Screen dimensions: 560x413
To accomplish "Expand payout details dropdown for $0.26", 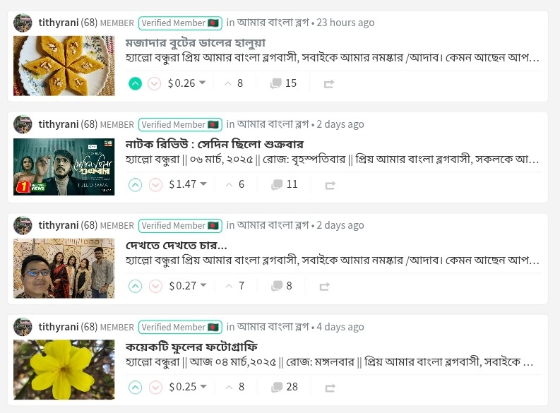I will 202,83.
